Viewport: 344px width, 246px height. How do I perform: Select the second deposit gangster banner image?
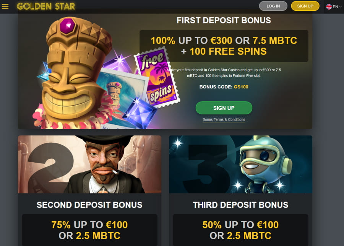pyautogui.click(x=89, y=164)
